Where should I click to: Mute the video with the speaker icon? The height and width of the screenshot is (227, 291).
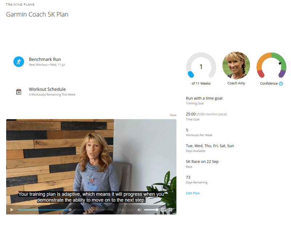coord(139,210)
